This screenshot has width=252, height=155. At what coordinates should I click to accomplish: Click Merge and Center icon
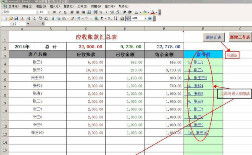point(89,12)
